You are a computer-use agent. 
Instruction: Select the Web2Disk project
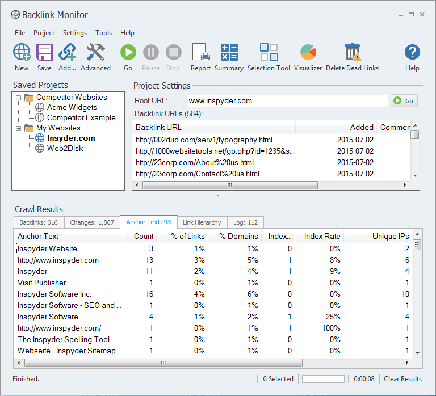click(x=65, y=149)
